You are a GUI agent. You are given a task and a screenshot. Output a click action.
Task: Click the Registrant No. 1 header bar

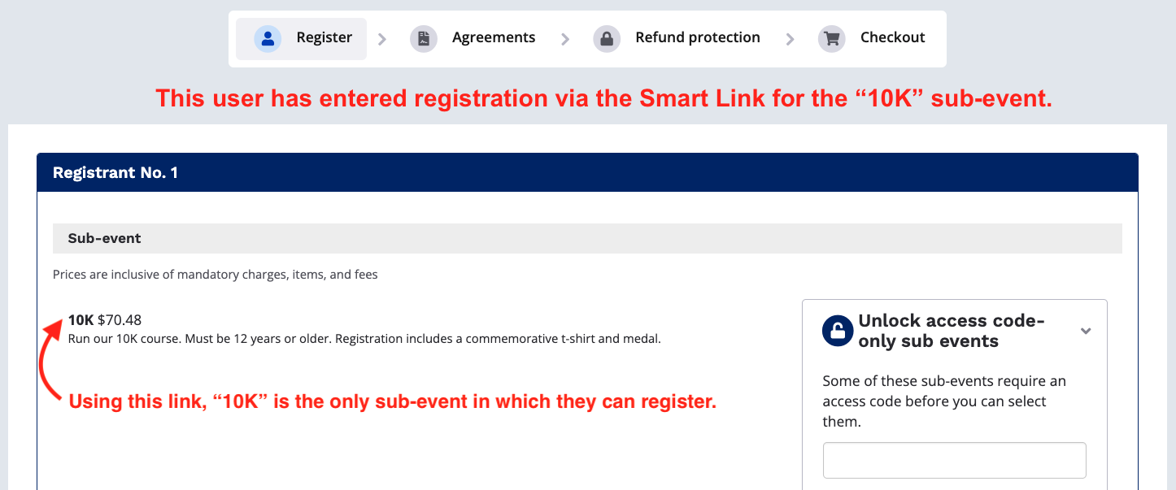[x=587, y=172]
